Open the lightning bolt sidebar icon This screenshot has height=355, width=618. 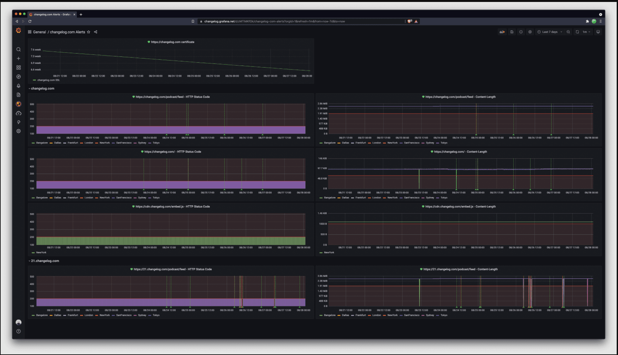tap(18, 122)
